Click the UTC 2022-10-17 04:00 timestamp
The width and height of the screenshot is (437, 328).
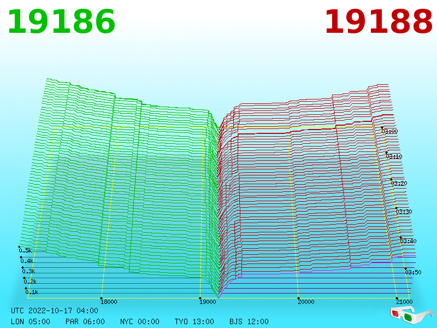(55, 311)
